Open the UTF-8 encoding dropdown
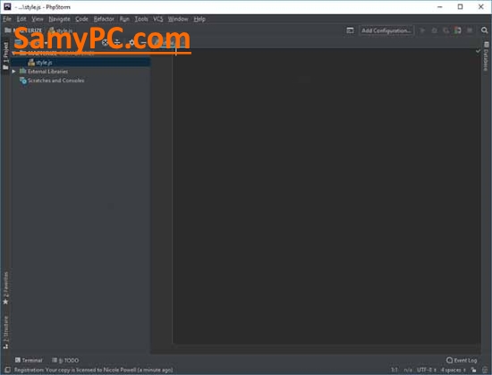Screen dimensions: 492x375 point(426,370)
